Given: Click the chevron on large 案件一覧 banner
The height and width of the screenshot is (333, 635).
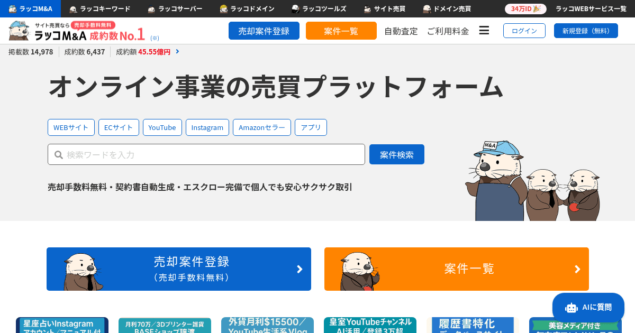Looking at the screenshot, I should 577,269.
